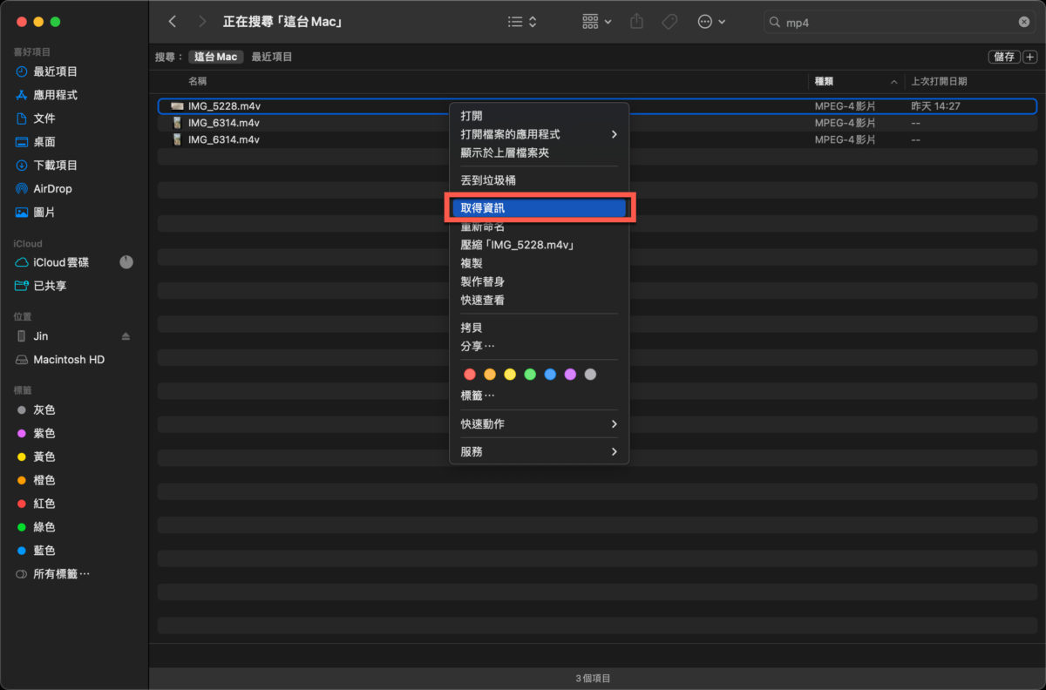1046x690 pixels.
Task: Switch search scope to 最近項目
Action: [x=272, y=57]
